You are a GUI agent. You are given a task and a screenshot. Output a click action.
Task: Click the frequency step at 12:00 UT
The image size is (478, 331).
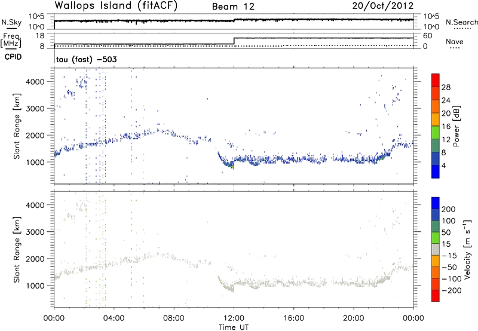point(234,41)
